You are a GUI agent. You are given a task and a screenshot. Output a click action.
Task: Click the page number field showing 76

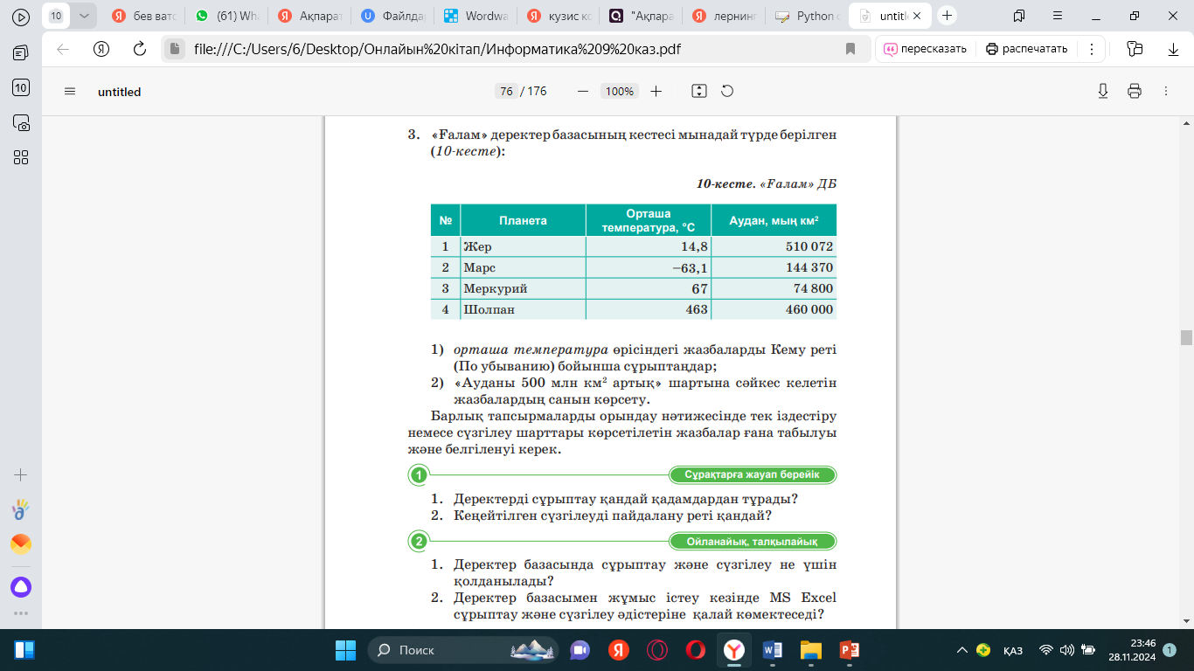(506, 91)
